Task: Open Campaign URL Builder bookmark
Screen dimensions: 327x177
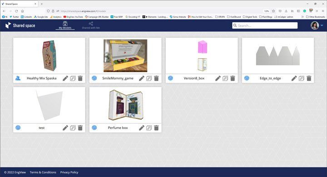Action: click(97, 17)
